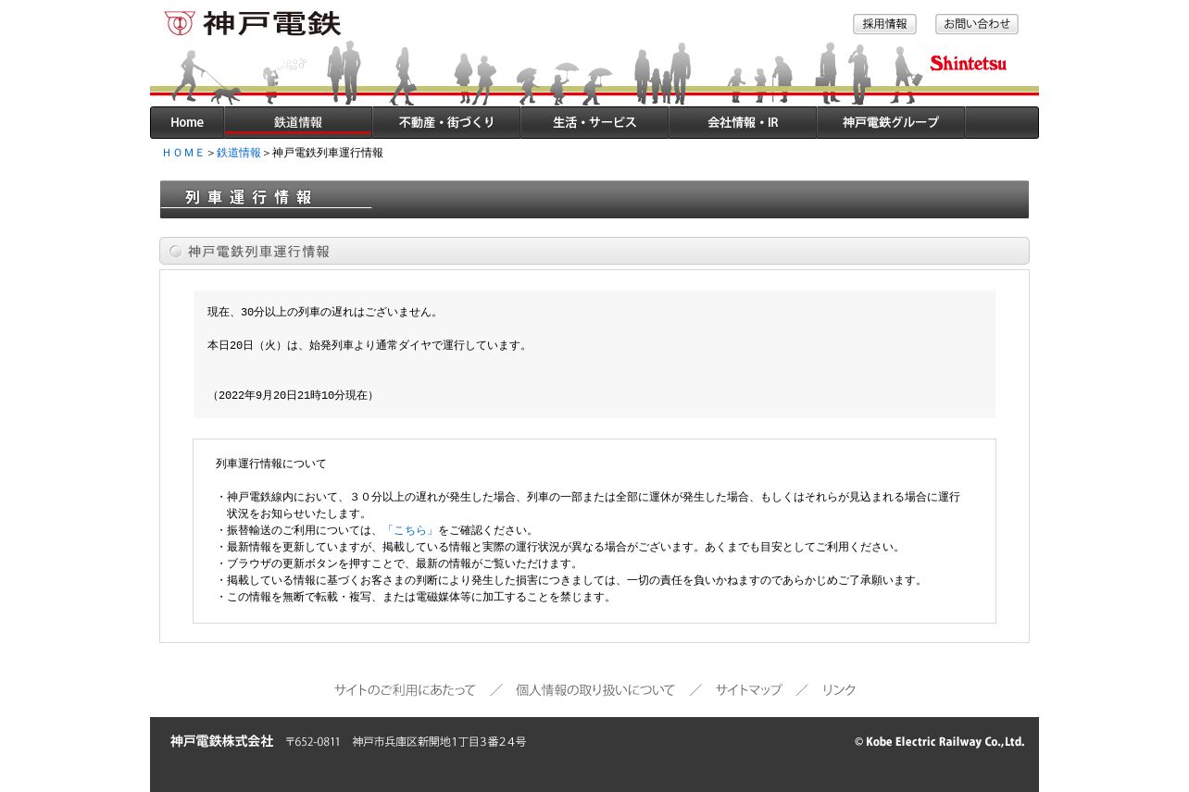This screenshot has height=792, width=1189.
Task: Click the 本日20日（火） normal schedule message
Action: click(369, 345)
